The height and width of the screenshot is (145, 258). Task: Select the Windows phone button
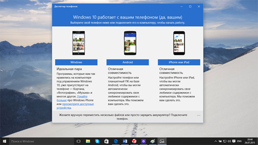(x=76, y=62)
